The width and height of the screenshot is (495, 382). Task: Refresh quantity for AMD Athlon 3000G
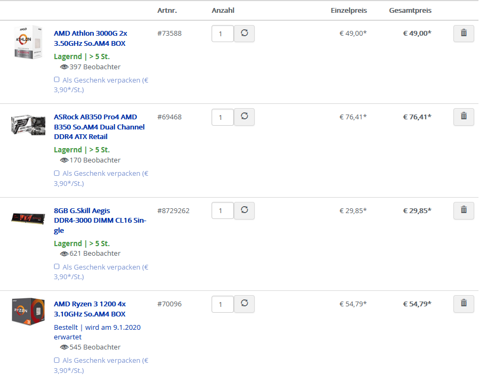click(245, 34)
